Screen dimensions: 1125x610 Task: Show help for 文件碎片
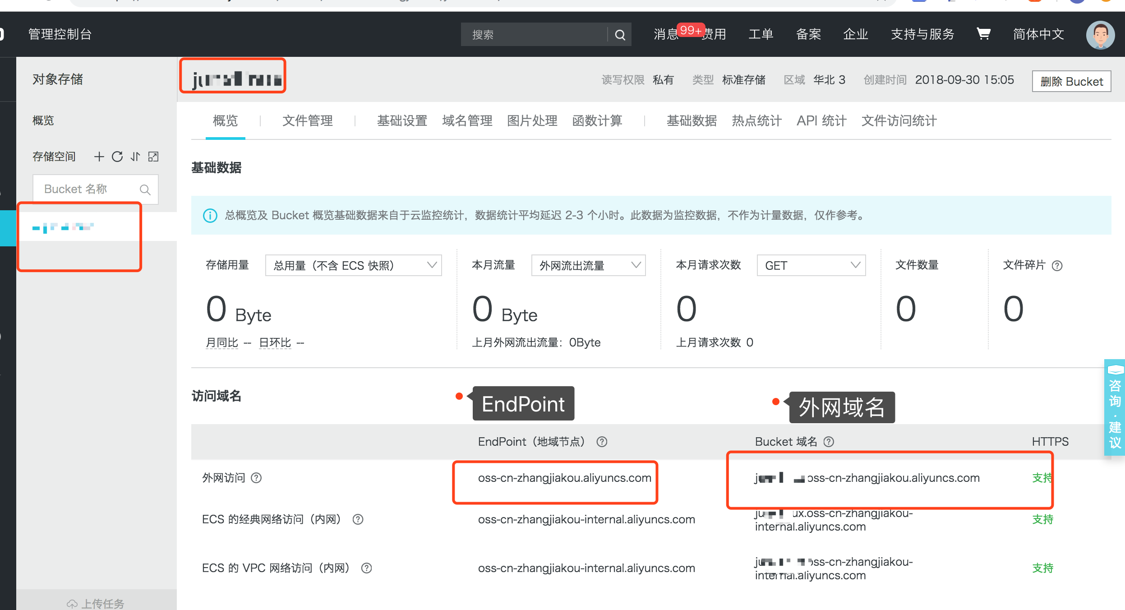pos(1057,266)
